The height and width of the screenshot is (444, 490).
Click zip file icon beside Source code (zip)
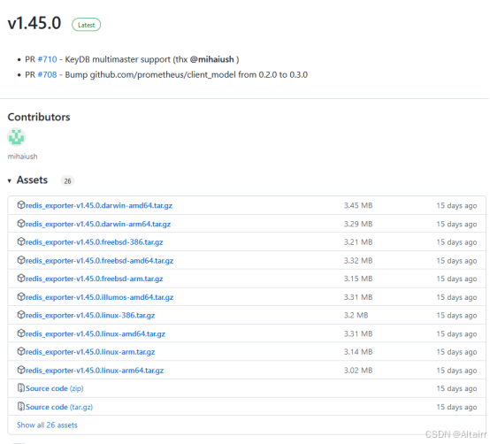(21, 388)
